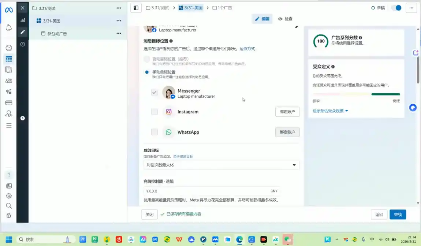Screen dimensions: 421x246
Task: Expand 显示预估受众规模
Action: pos(330,111)
